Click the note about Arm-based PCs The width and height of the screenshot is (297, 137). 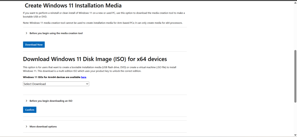pos(103,23)
